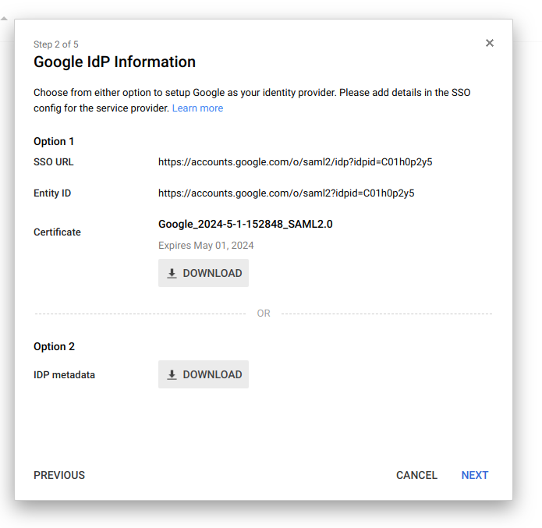Click the 'Certificate' label

click(57, 232)
